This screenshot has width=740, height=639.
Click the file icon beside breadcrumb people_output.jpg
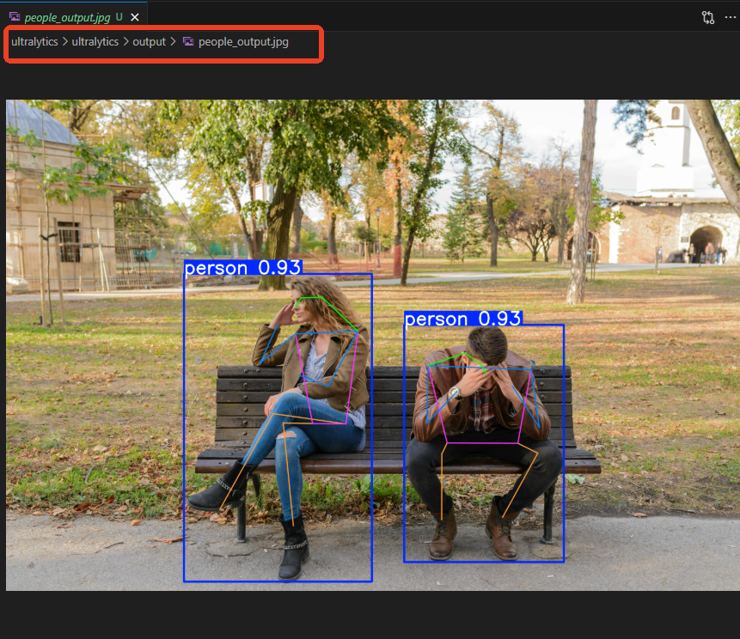(x=188, y=41)
